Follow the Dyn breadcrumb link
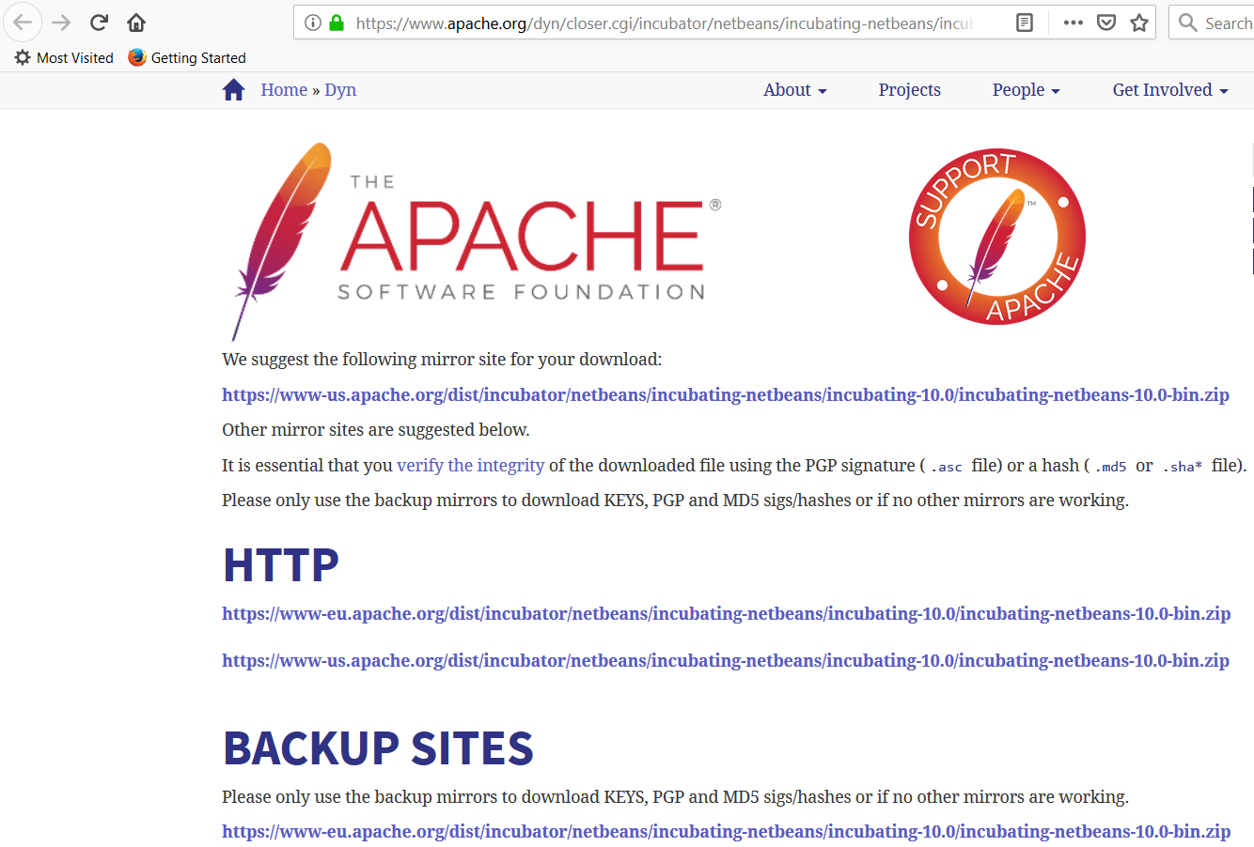This screenshot has width=1254, height=847. 340,90
